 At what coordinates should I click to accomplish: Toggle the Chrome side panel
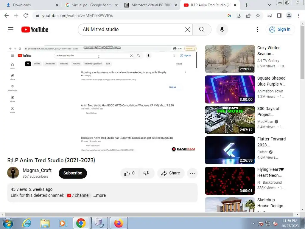click(279, 16)
